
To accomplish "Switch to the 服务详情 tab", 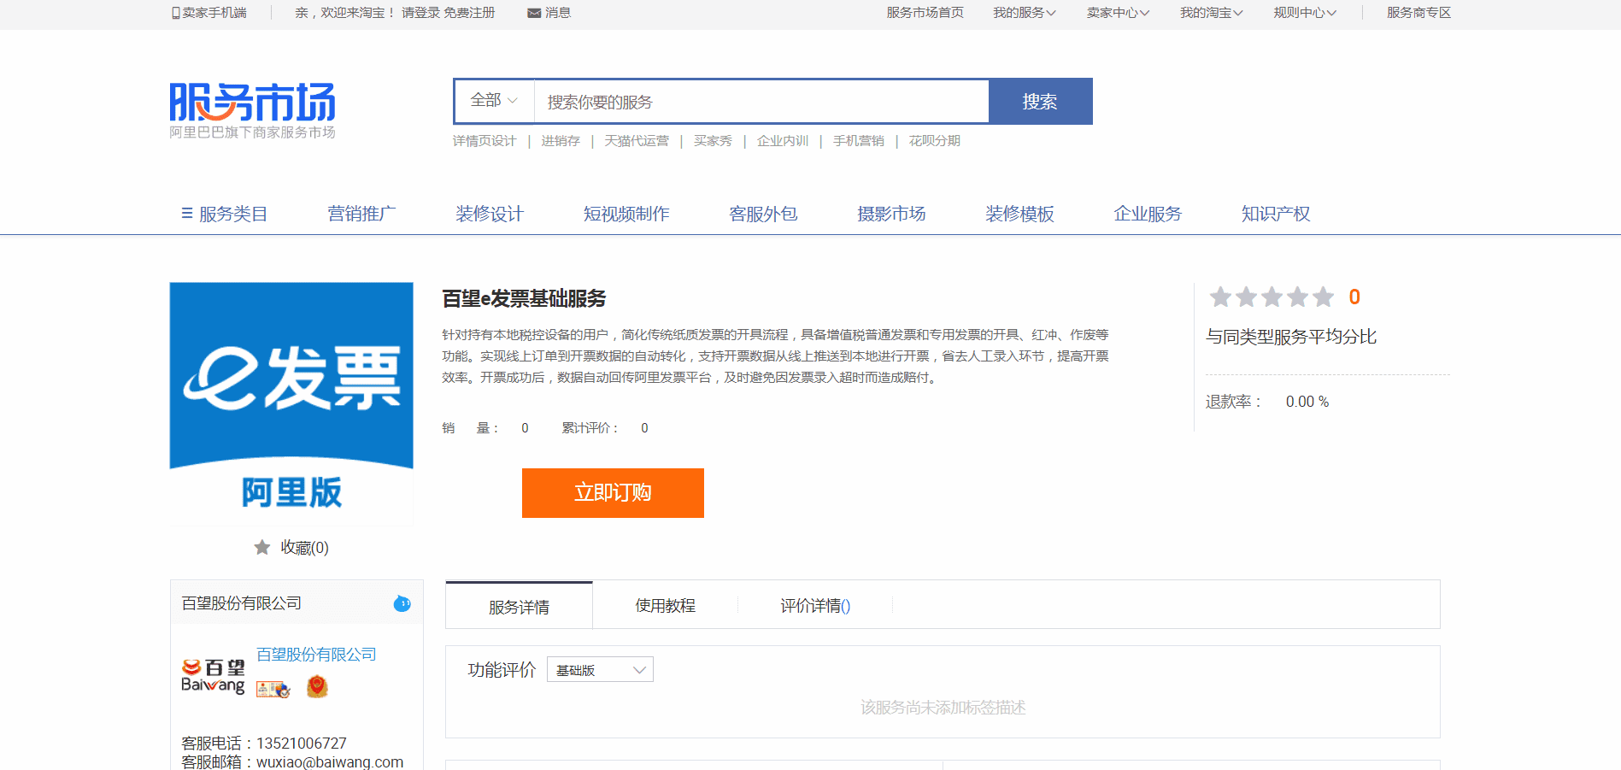I will click(519, 606).
